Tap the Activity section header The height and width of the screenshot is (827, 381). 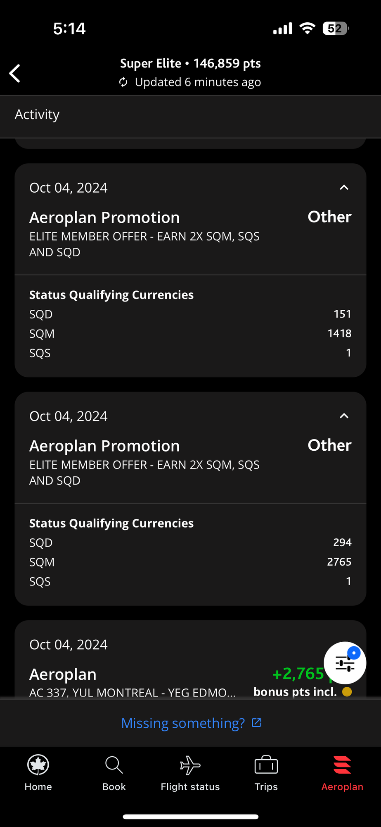pos(37,115)
